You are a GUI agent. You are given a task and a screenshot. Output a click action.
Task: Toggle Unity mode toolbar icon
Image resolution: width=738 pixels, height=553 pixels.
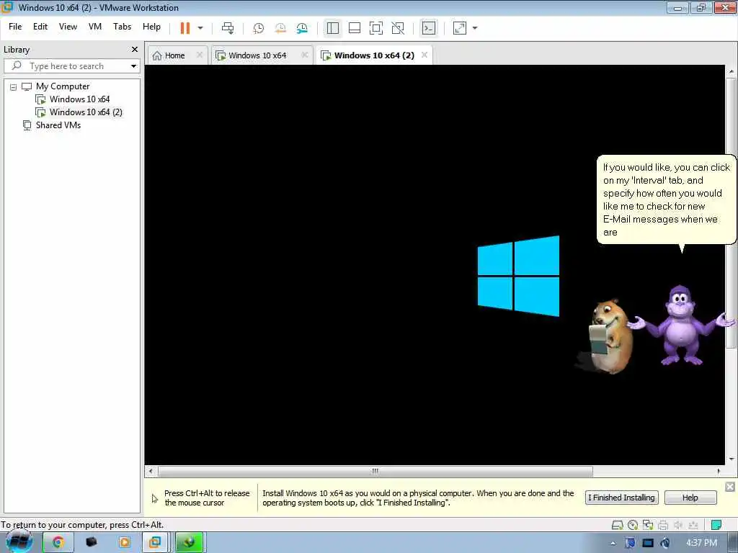pyautogui.click(x=398, y=28)
